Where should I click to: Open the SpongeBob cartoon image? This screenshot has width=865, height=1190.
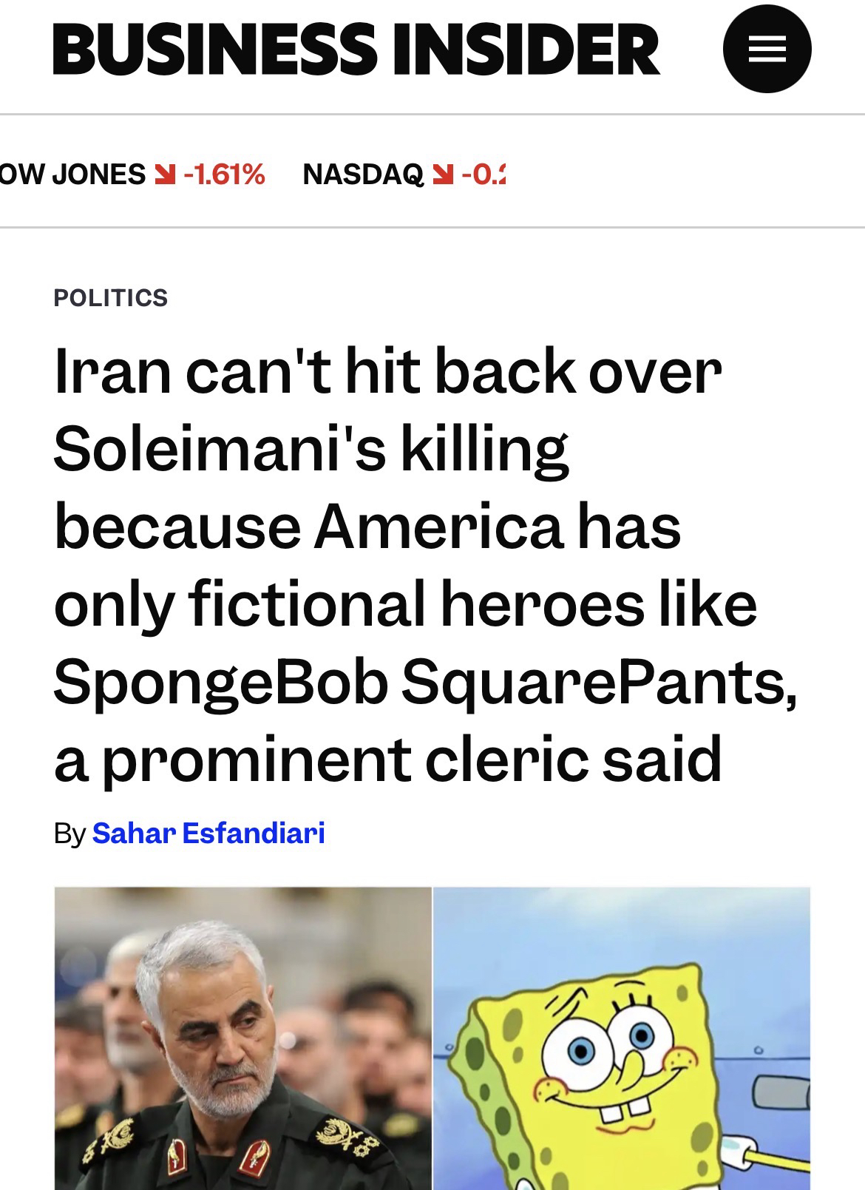pos(621,1037)
